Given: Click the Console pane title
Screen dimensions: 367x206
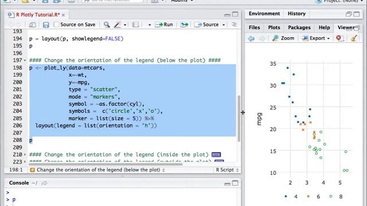Looking at the screenshot, I should tap(19, 183).
